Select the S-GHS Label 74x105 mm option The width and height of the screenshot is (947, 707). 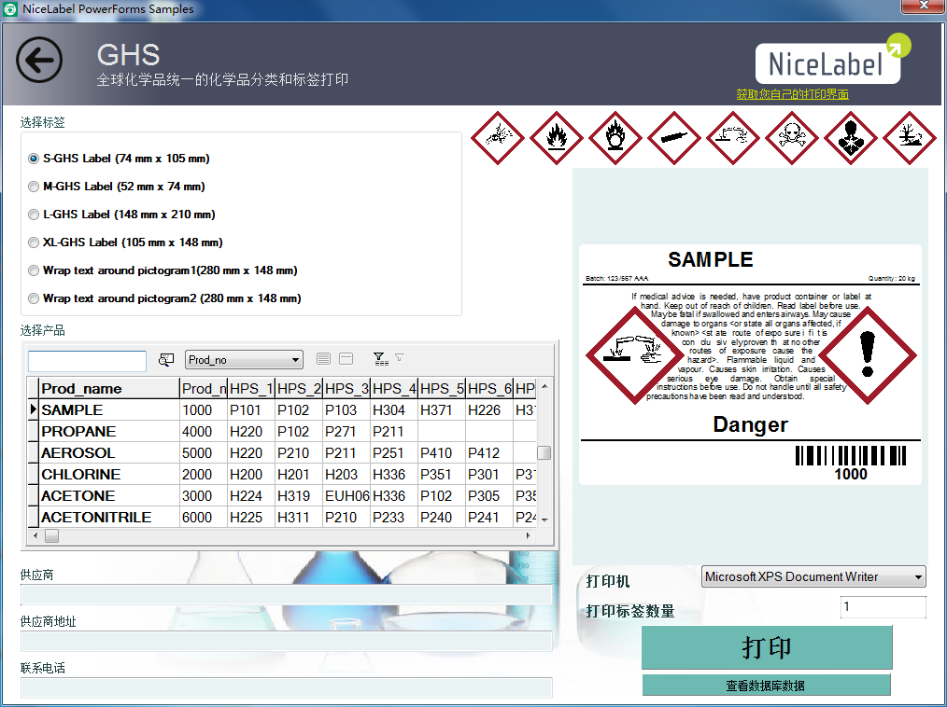click(34, 158)
